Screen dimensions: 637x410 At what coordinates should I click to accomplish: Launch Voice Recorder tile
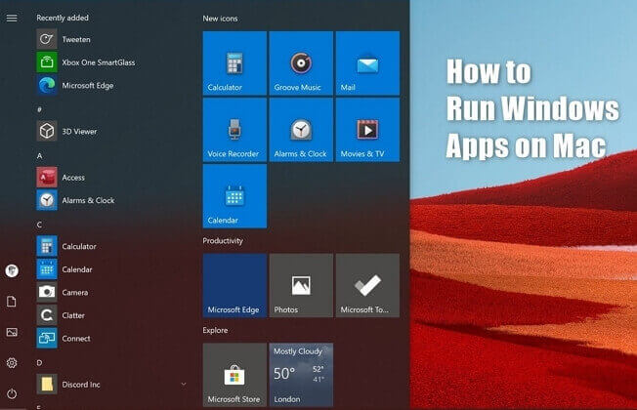(234, 130)
